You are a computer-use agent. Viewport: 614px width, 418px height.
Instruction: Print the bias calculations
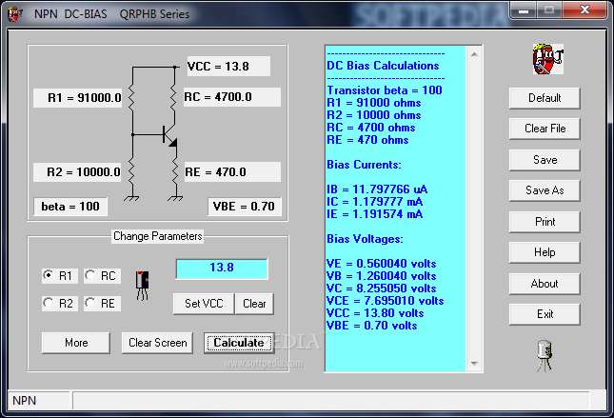click(545, 222)
